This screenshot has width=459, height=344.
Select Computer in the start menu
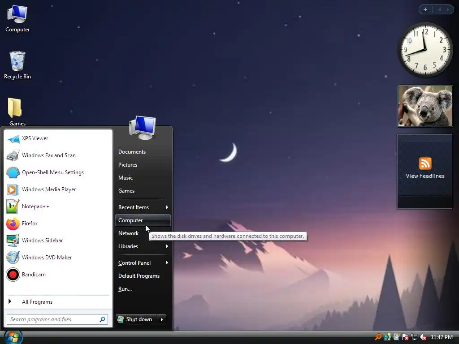coord(143,220)
